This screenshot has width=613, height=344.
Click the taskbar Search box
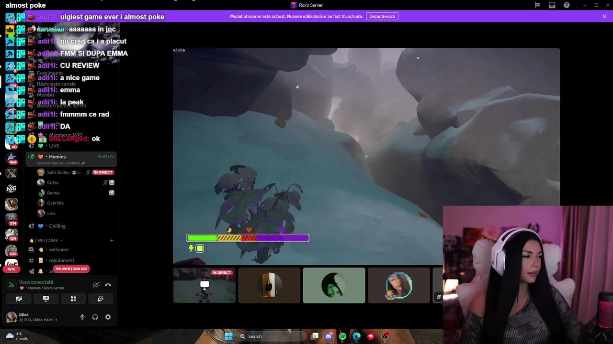[x=272, y=336]
